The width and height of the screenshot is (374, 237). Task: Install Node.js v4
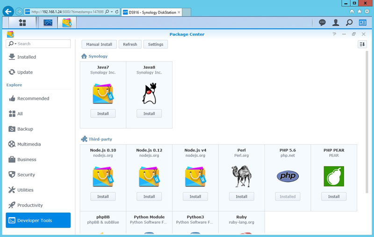[195, 196]
